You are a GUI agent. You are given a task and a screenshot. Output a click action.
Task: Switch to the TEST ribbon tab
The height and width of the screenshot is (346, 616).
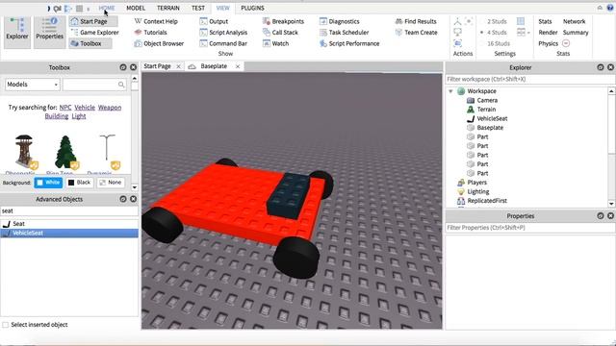click(x=198, y=8)
